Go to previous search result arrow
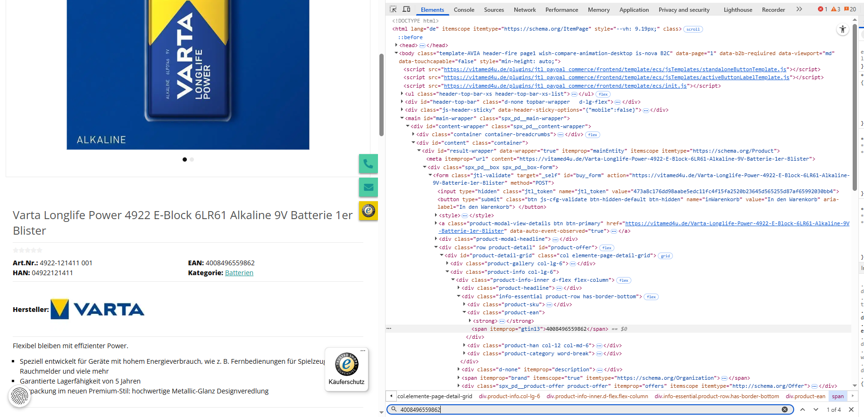Viewport: 864px width, 417px height. pos(803,409)
